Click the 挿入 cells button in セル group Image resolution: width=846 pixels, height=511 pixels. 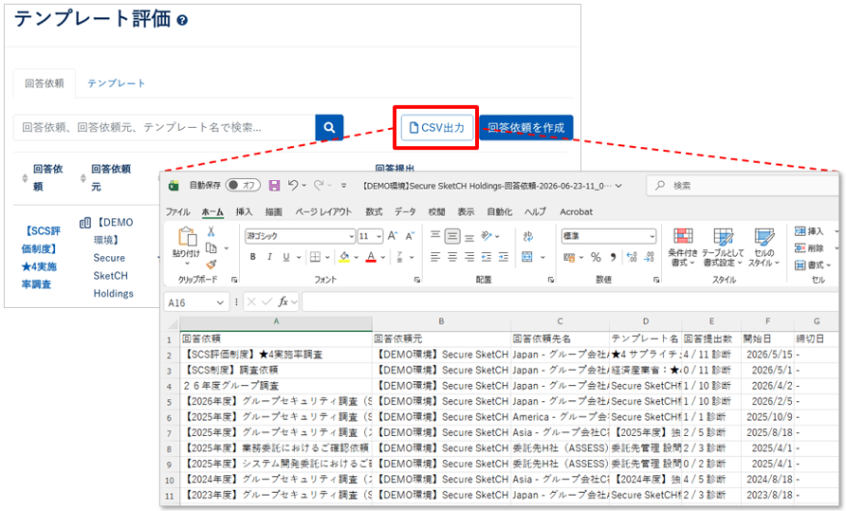(809, 231)
